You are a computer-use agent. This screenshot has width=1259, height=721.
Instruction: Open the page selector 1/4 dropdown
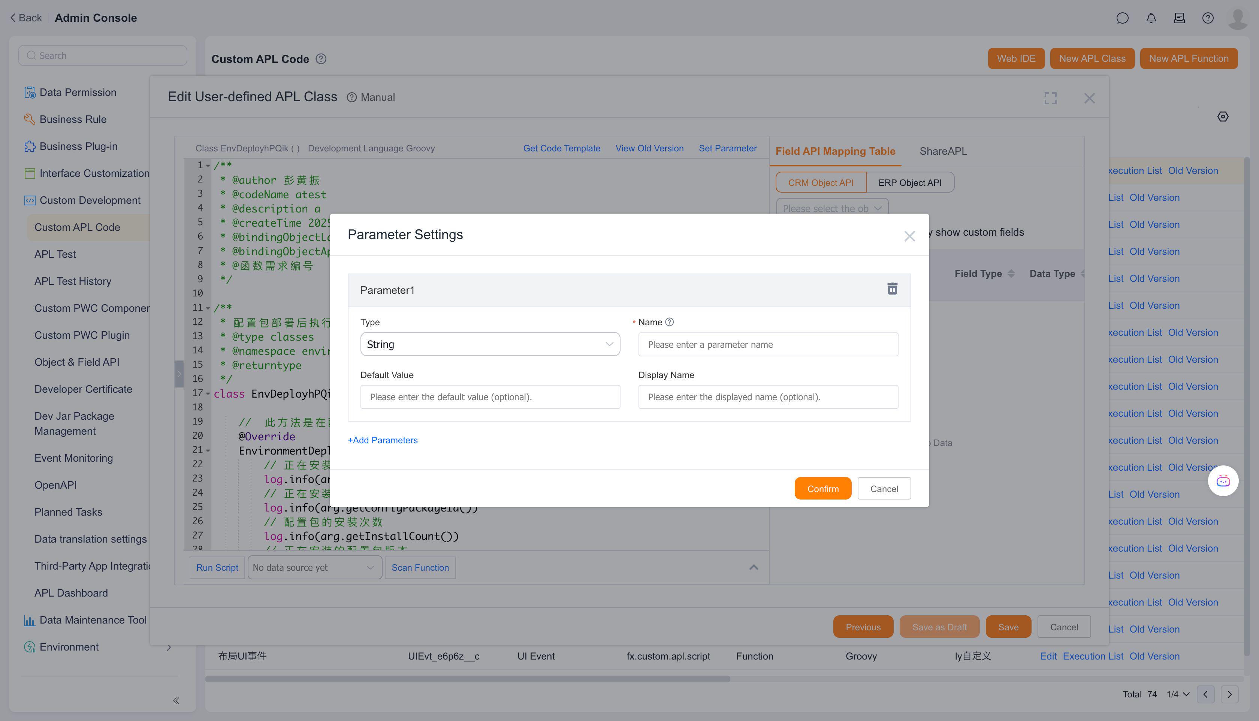tap(1178, 694)
